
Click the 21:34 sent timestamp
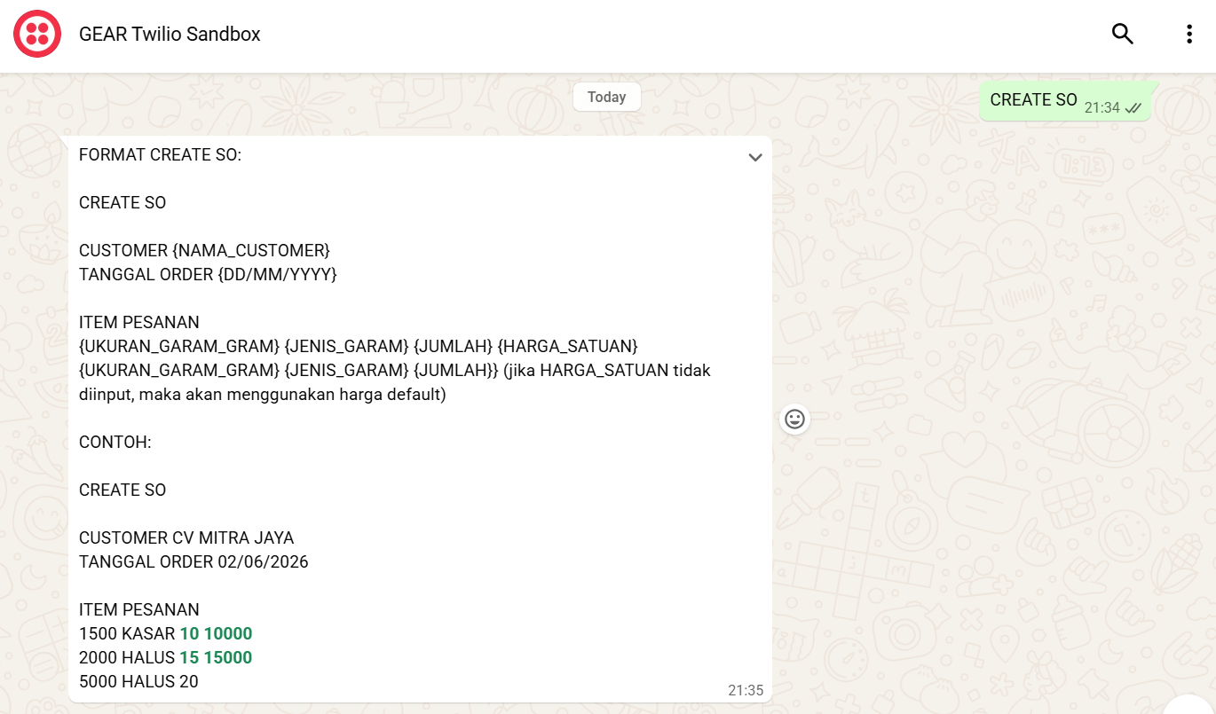1102,108
